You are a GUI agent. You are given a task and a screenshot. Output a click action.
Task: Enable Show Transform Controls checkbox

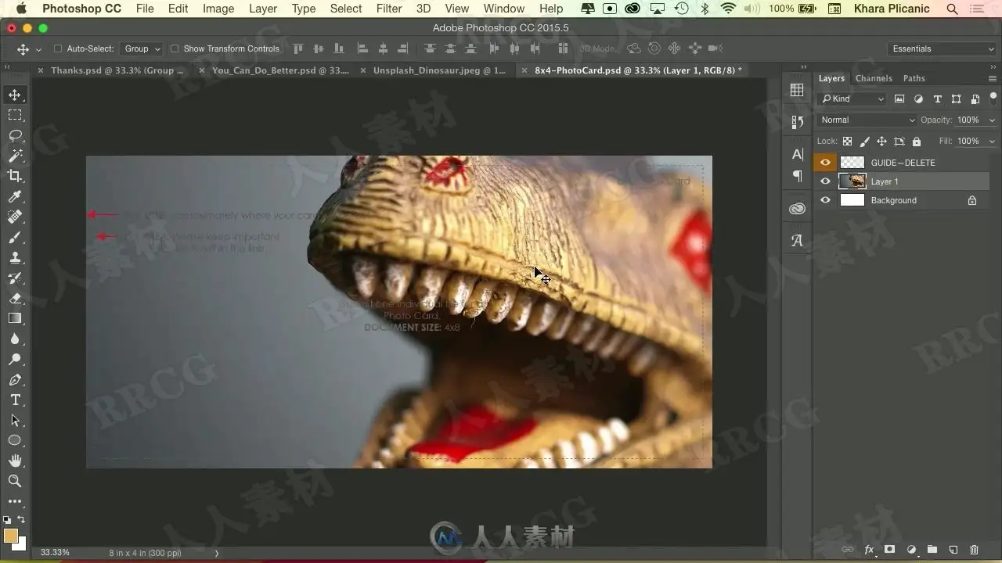[175, 48]
